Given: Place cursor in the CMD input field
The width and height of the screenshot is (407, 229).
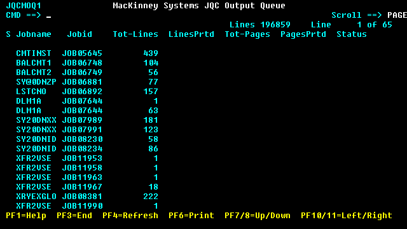Looking at the screenshot, I should click(48, 15).
